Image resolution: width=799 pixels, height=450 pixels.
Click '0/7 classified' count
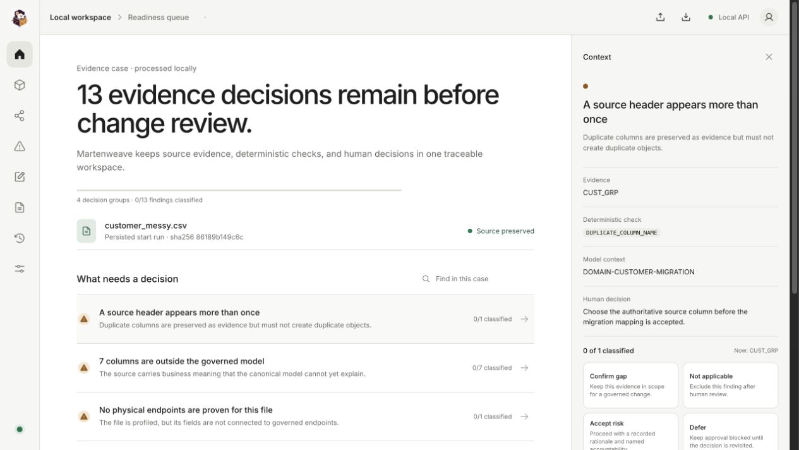[x=492, y=368]
